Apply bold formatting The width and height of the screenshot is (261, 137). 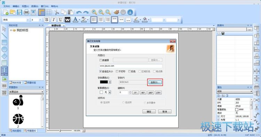click(x=47, y=20)
